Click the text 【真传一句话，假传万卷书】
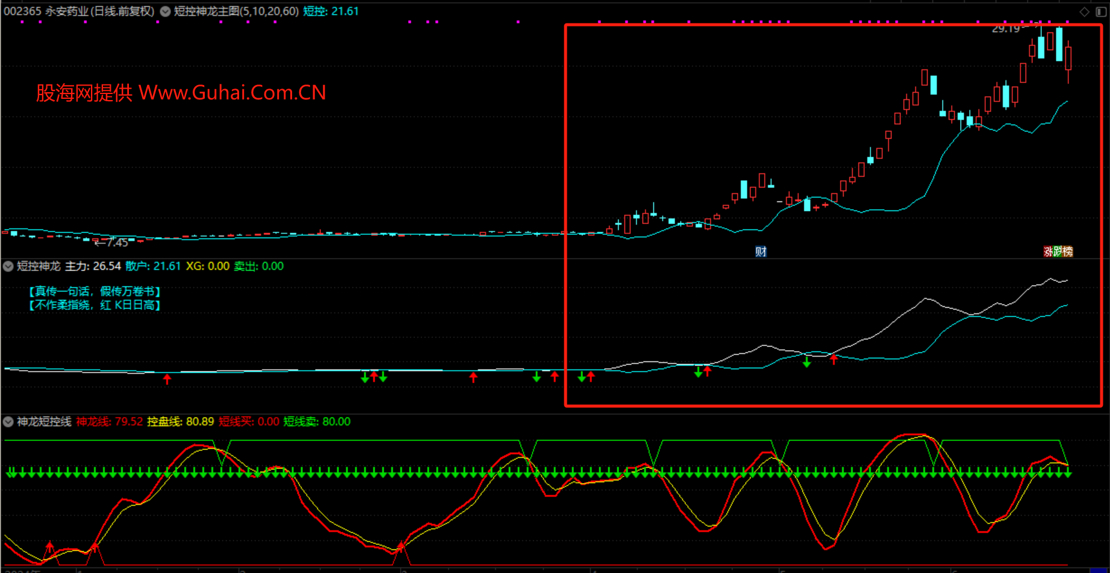Viewport: 1110px width, 573px height. [x=95, y=292]
